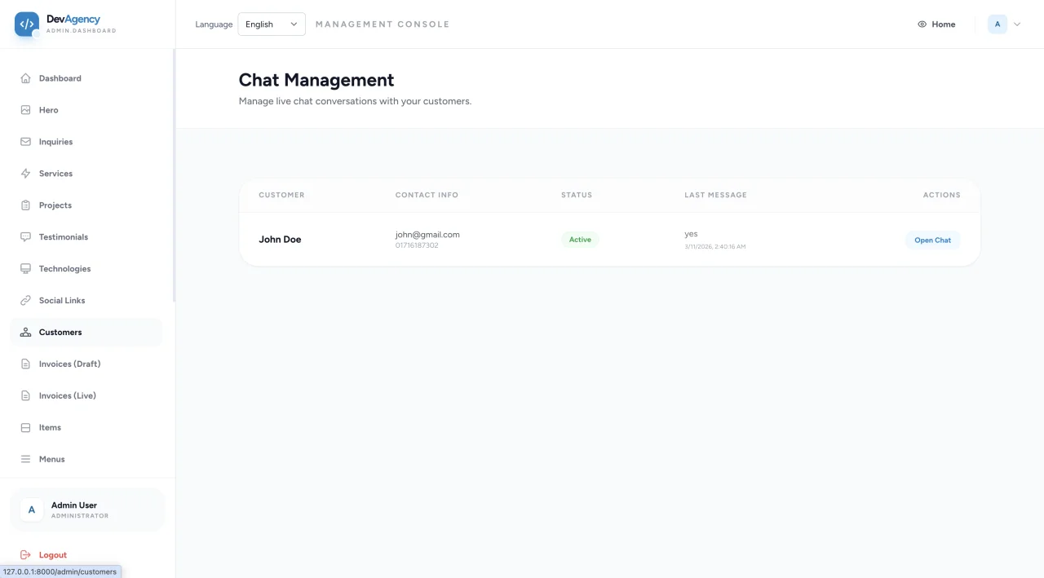Click the Items list icon

coord(25,428)
